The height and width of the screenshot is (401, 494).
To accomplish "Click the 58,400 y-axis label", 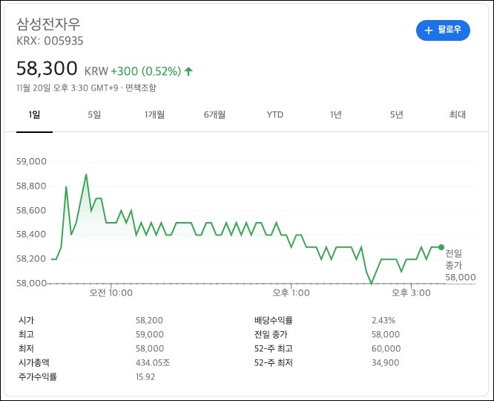I will click(31, 234).
